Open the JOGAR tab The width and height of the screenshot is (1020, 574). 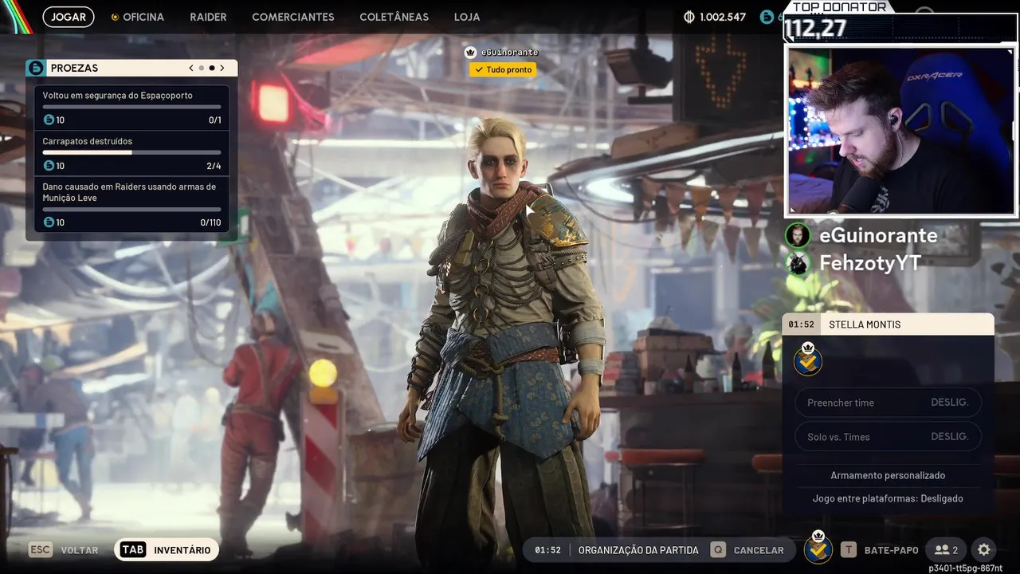coord(69,17)
